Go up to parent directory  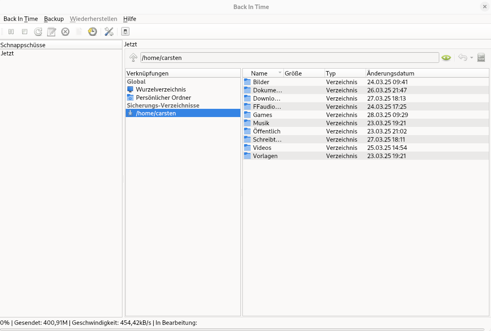click(133, 57)
